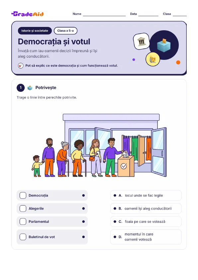Click the orange dot decoration in header
Image resolution: width=198 pixels, height=280 pixels.
[178, 62]
